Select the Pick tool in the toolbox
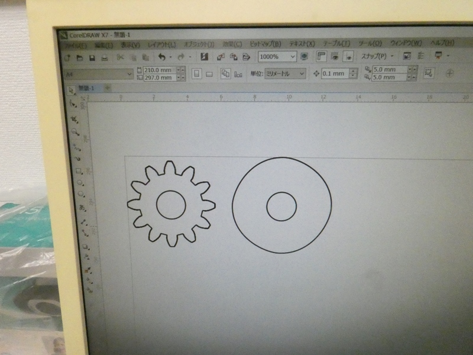 click(72, 91)
